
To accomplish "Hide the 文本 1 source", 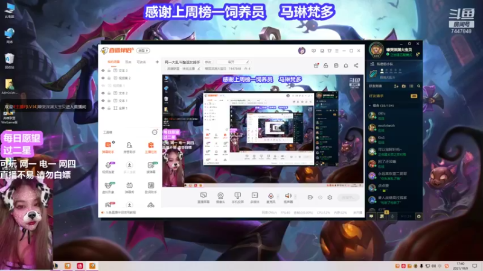I will click(x=103, y=101).
